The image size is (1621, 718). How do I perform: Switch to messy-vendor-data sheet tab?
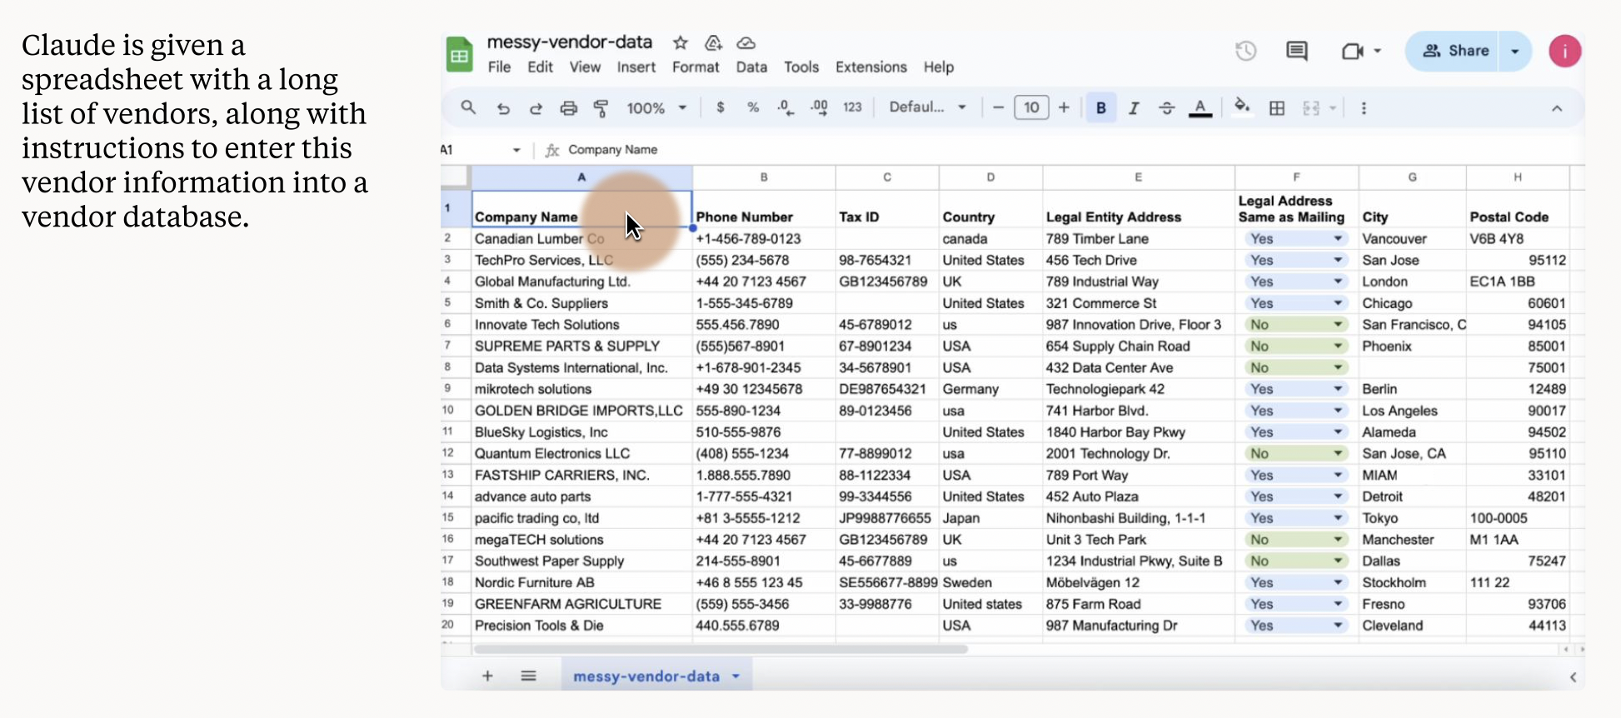tap(646, 676)
